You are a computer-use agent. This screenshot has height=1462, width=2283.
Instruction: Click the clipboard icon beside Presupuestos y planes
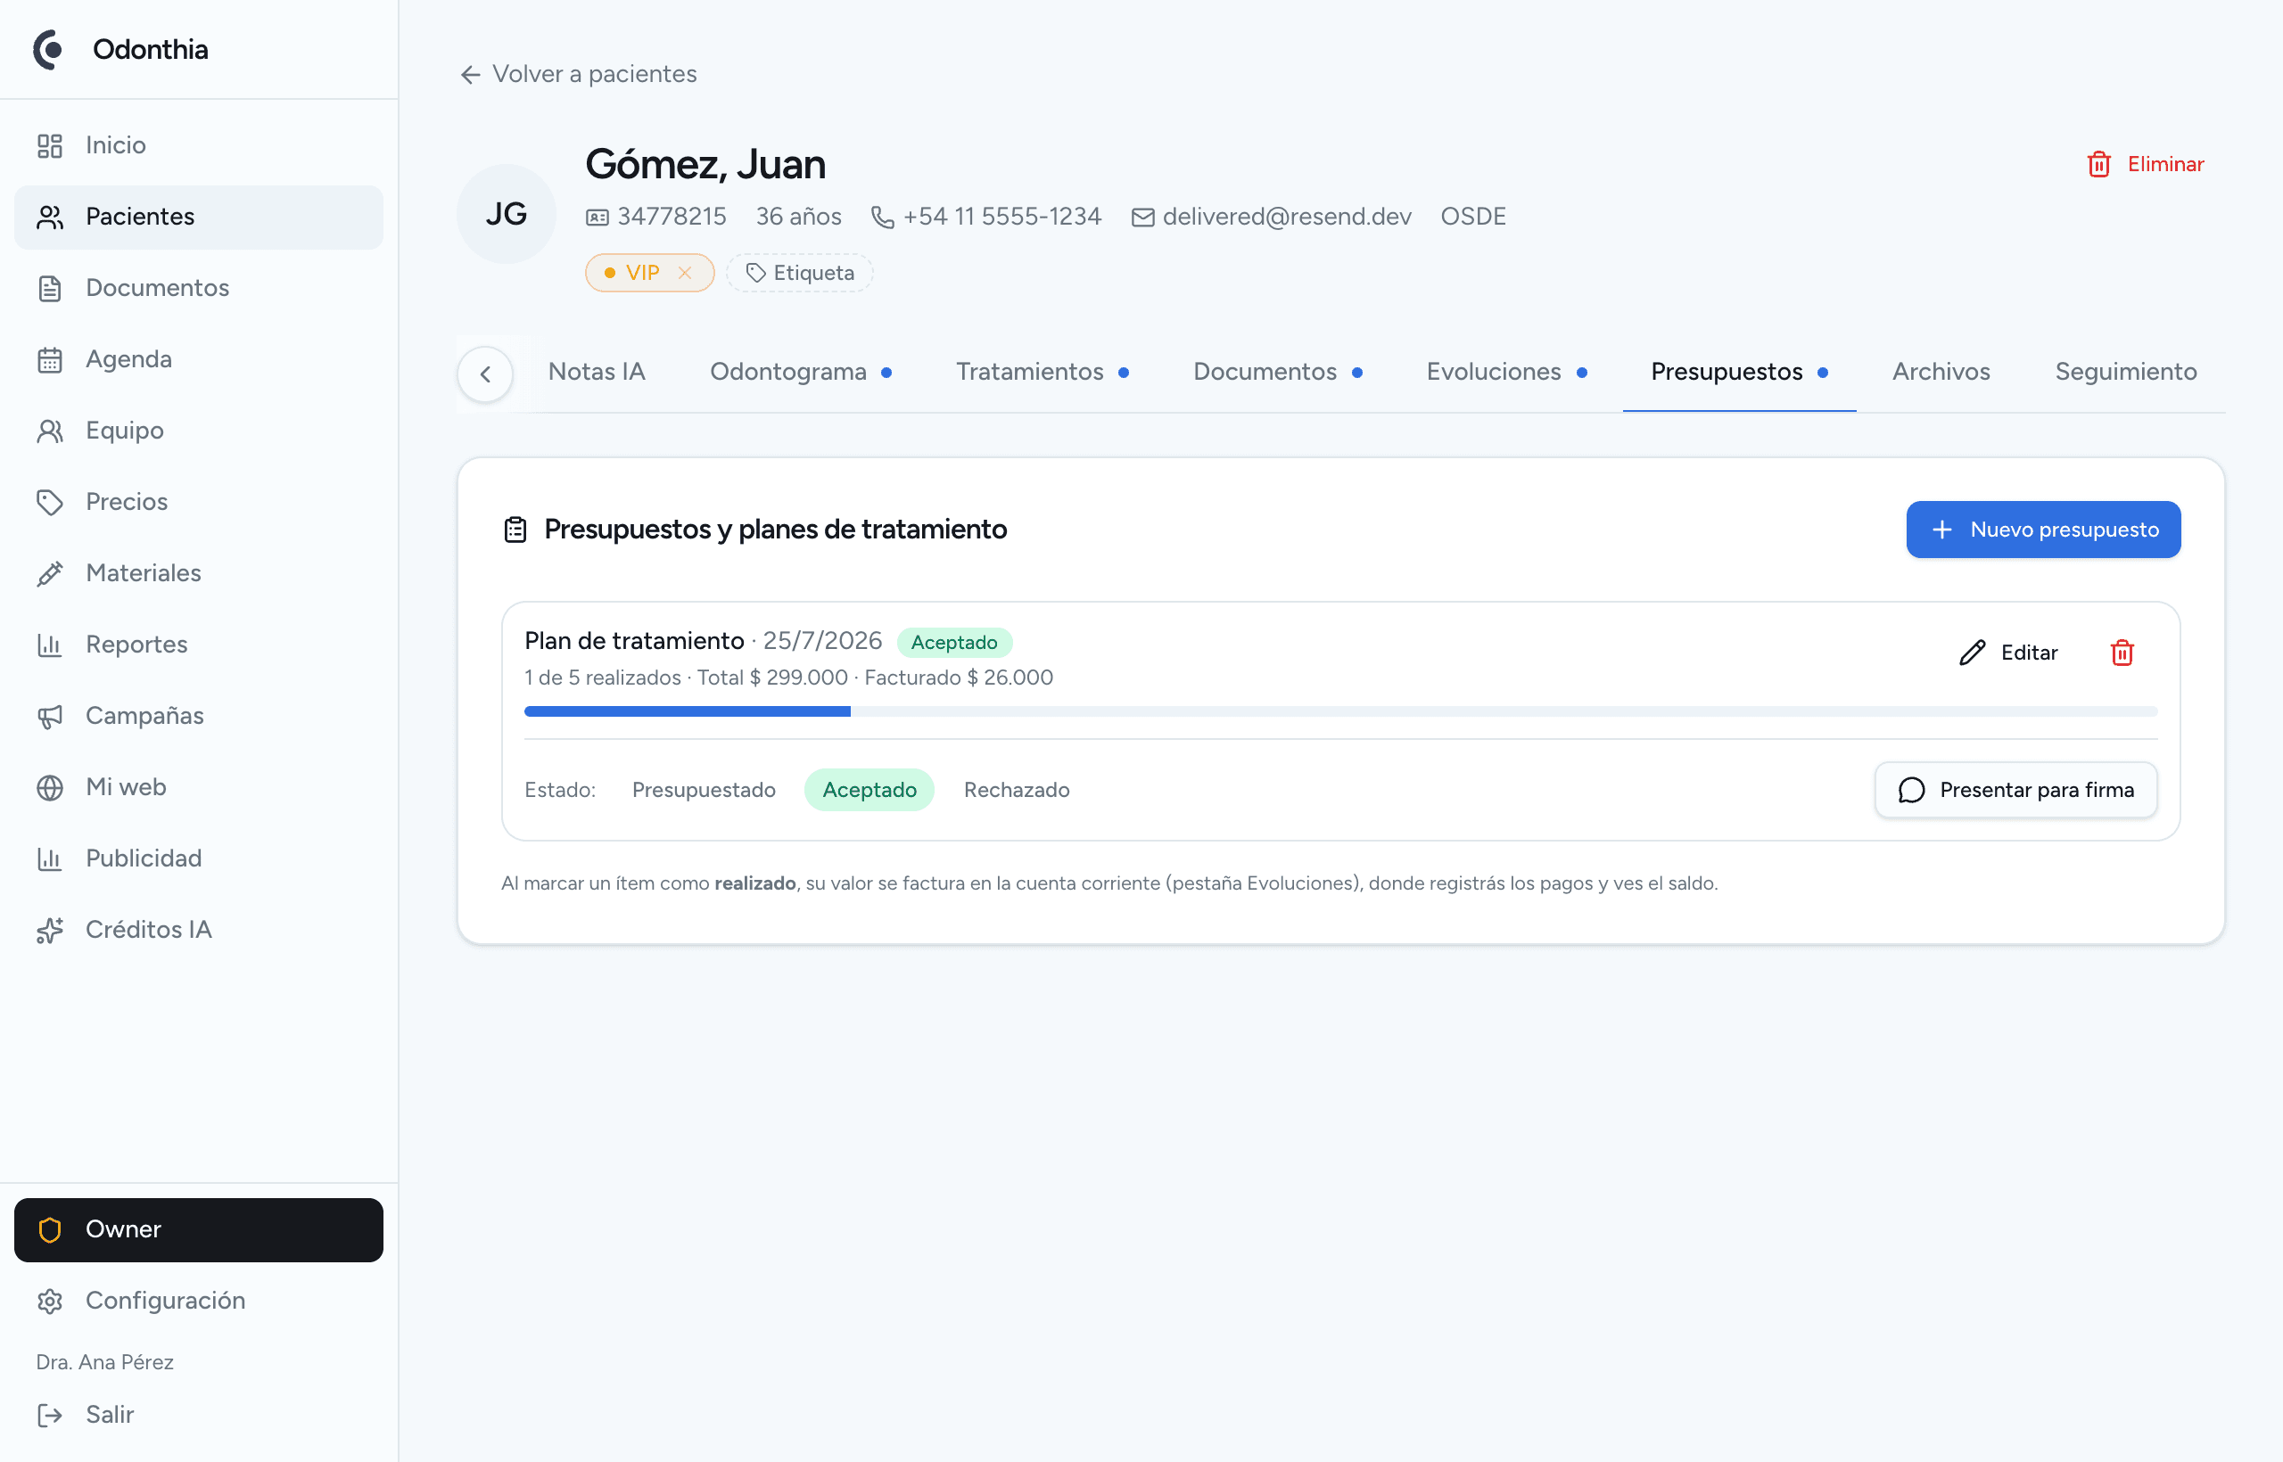(515, 529)
